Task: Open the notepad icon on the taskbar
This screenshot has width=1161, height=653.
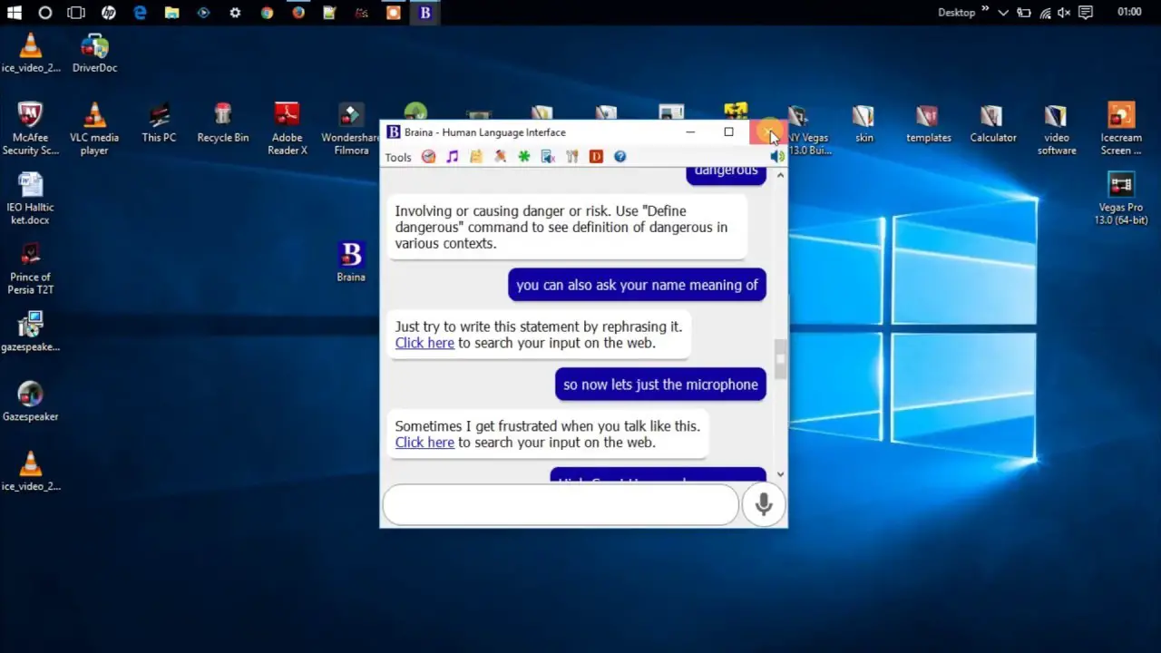Action: point(330,13)
